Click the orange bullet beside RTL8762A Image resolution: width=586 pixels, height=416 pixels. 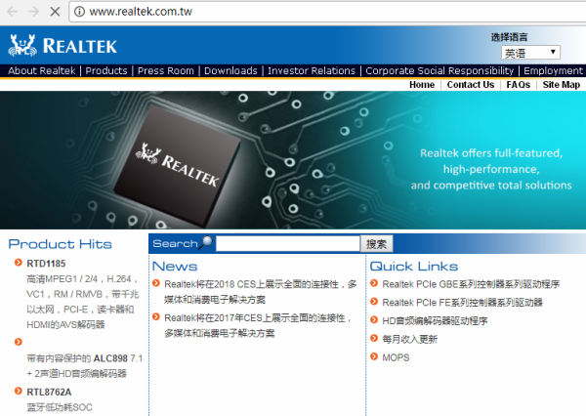[18, 391]
